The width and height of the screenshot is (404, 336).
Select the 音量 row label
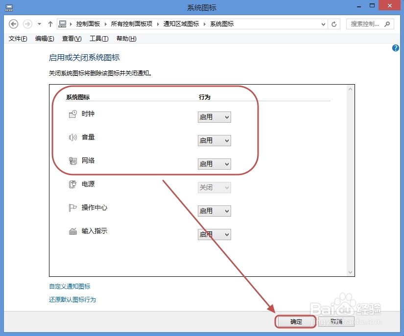point(88,137)
